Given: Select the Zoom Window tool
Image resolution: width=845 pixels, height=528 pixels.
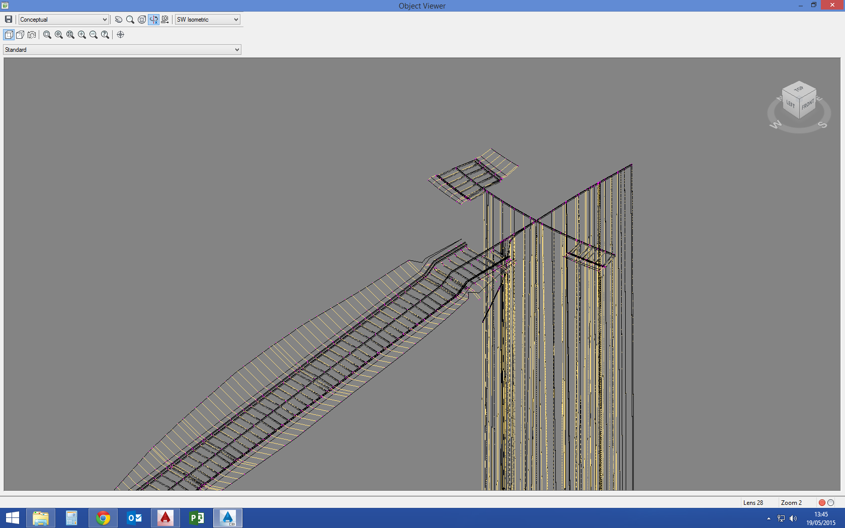Looking at the screenshot, I should tap(46, 35).
